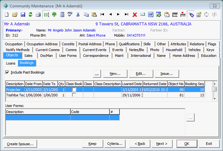Click the New... booking button
The image size is (223, 151).
pos(115,74)
